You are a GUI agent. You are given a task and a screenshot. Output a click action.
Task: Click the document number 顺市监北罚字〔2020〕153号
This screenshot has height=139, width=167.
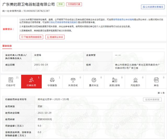coord(53,99)
